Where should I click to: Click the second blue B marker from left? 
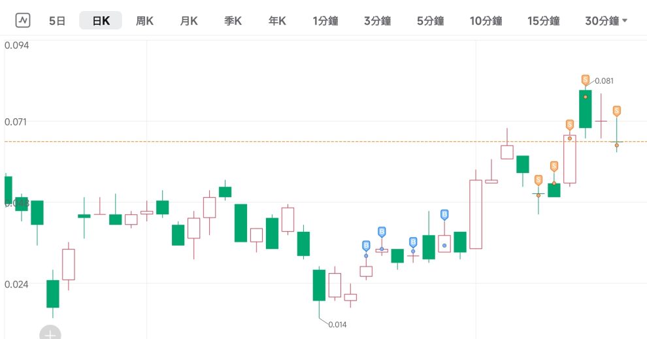(x=382, y=231)
